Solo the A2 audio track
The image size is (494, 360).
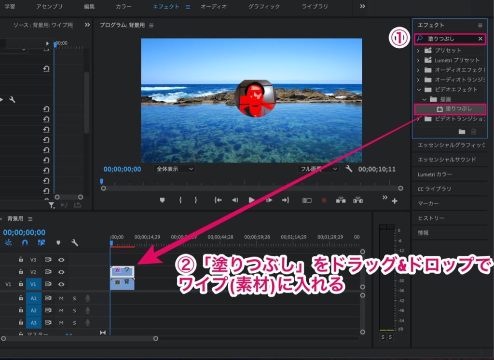pyautogui.click(x=74, y=310)
